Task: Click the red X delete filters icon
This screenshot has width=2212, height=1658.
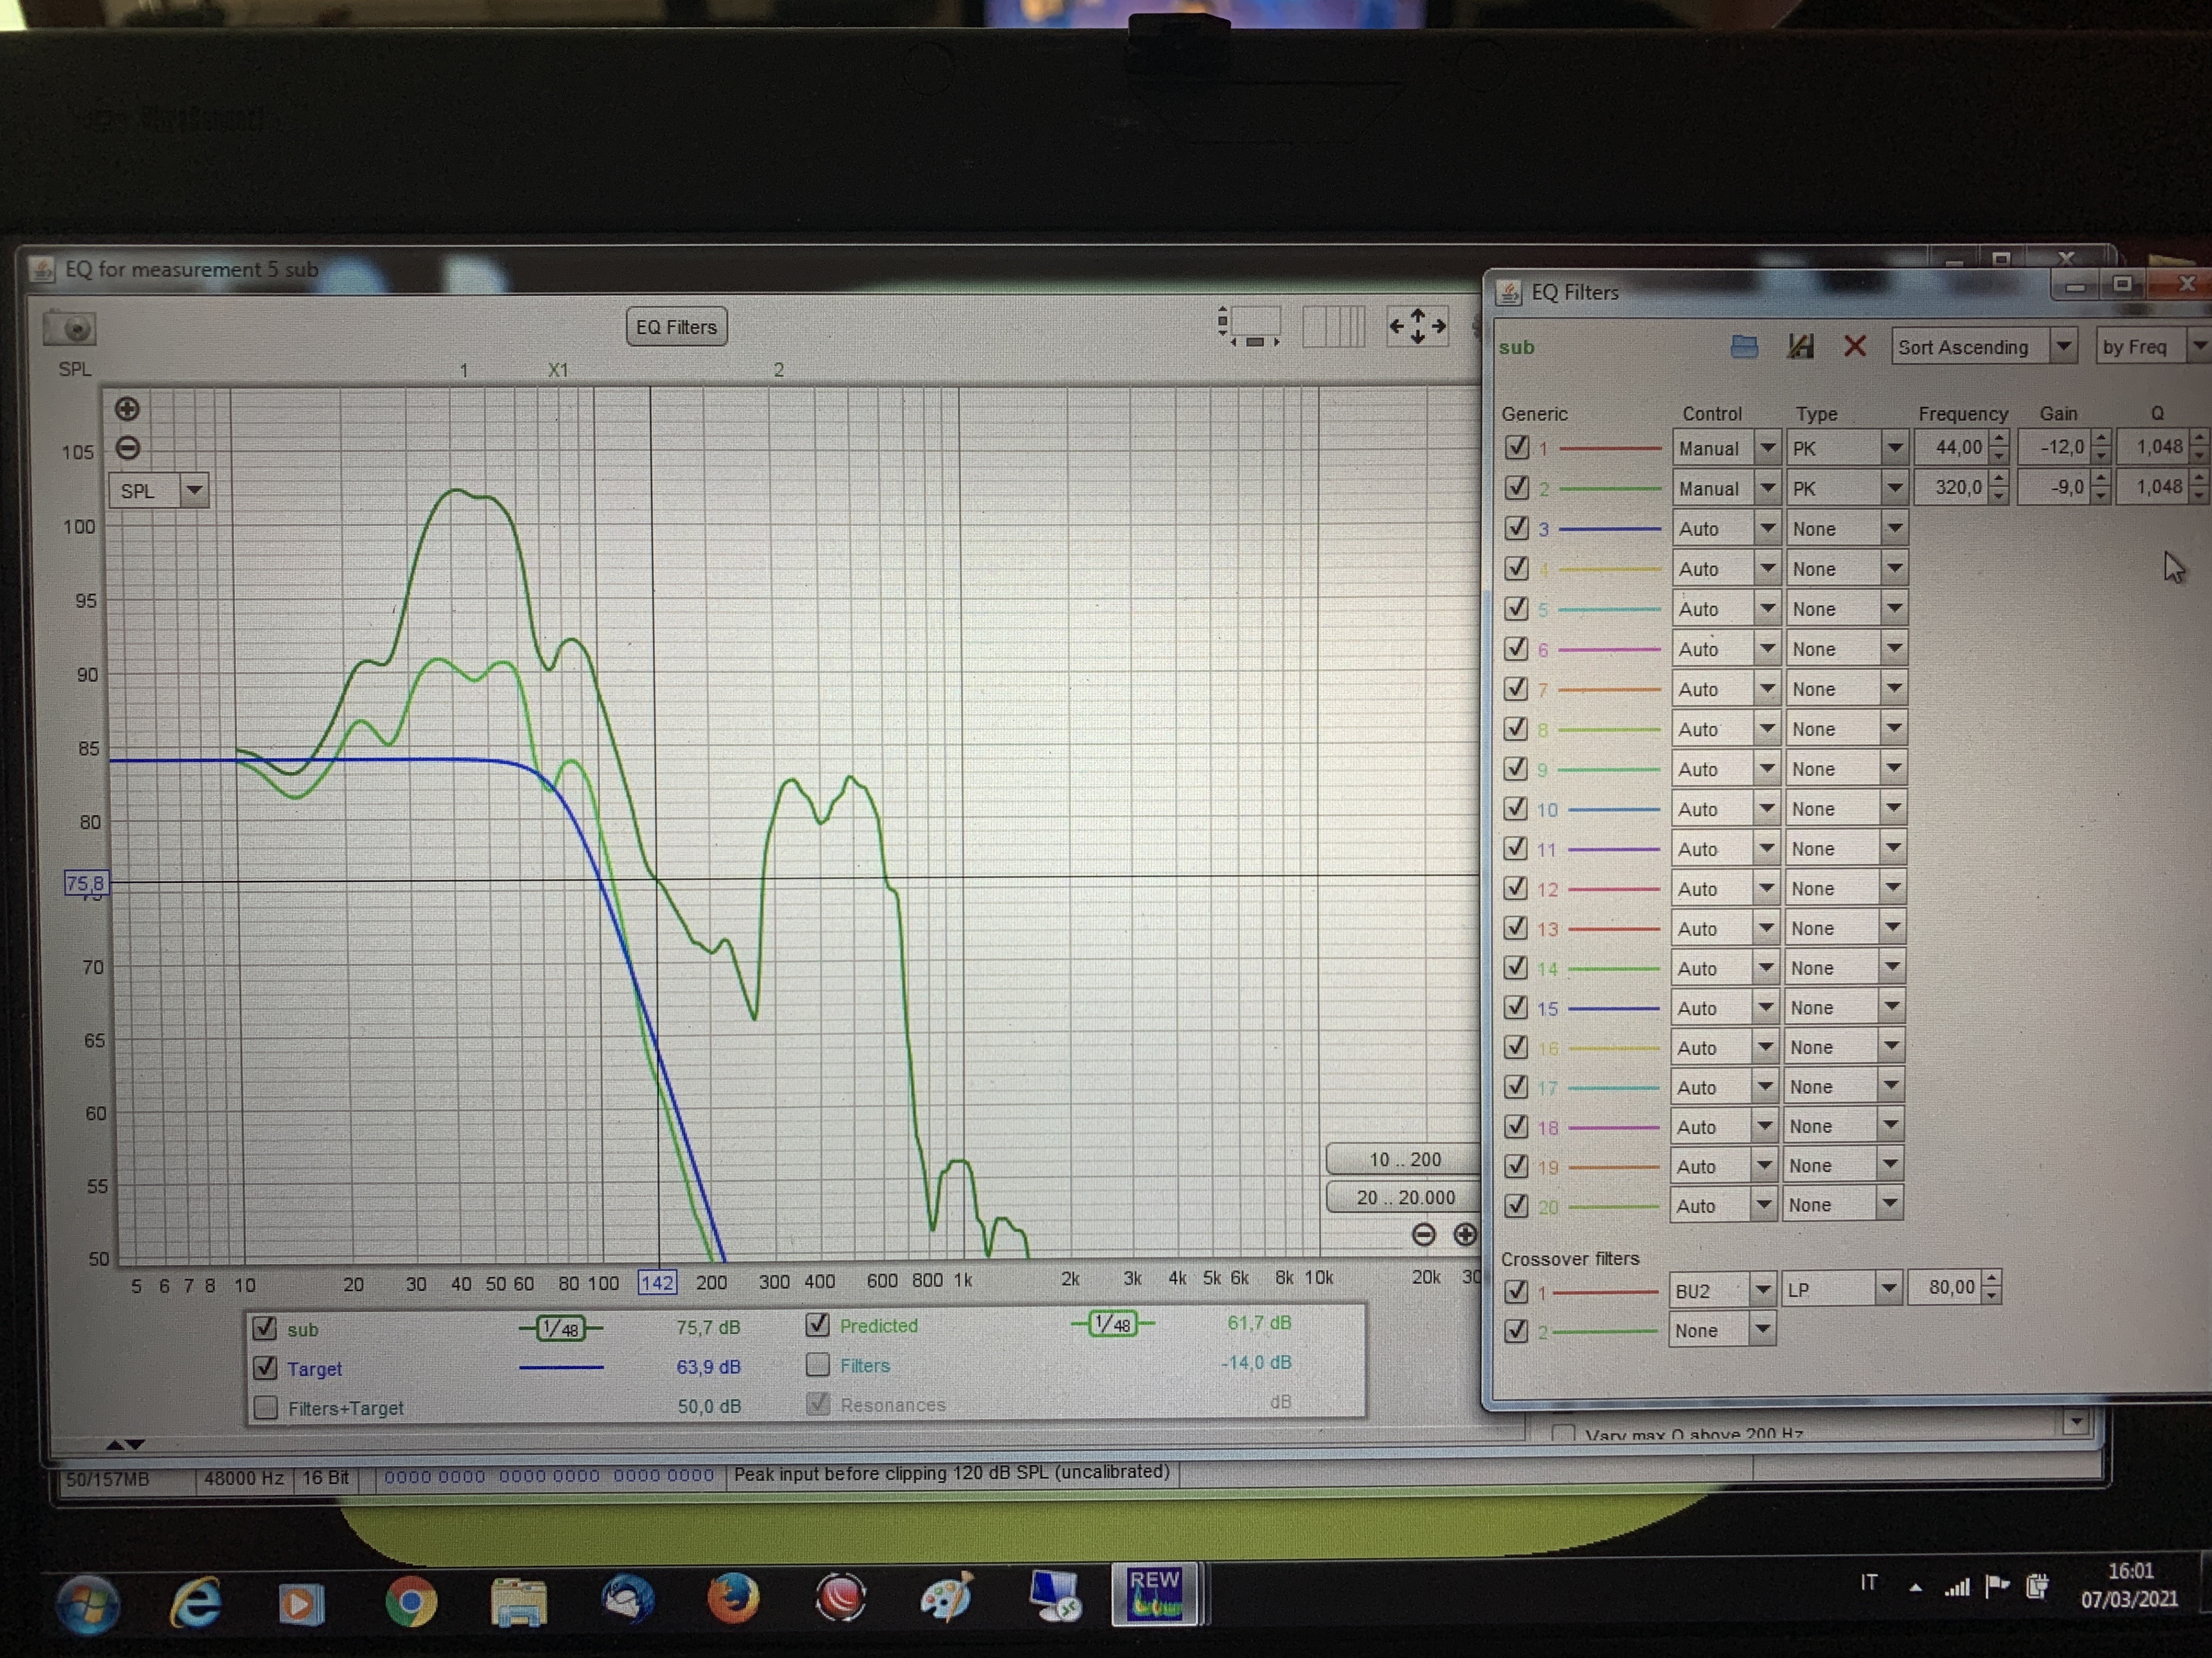Action: (x=1855, y=347)
